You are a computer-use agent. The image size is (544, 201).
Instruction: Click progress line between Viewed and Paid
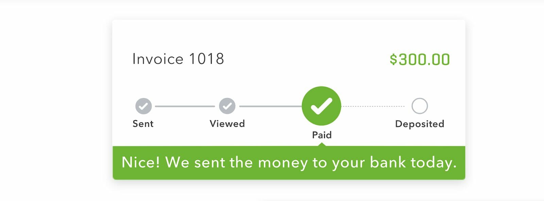tap(271, 106)
